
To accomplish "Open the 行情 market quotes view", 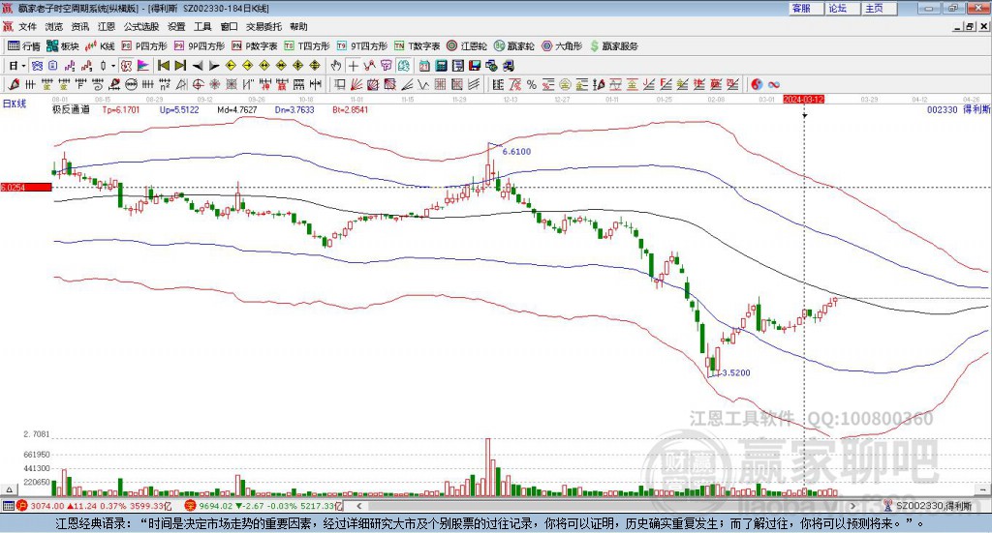I will (x=23, y=46).
